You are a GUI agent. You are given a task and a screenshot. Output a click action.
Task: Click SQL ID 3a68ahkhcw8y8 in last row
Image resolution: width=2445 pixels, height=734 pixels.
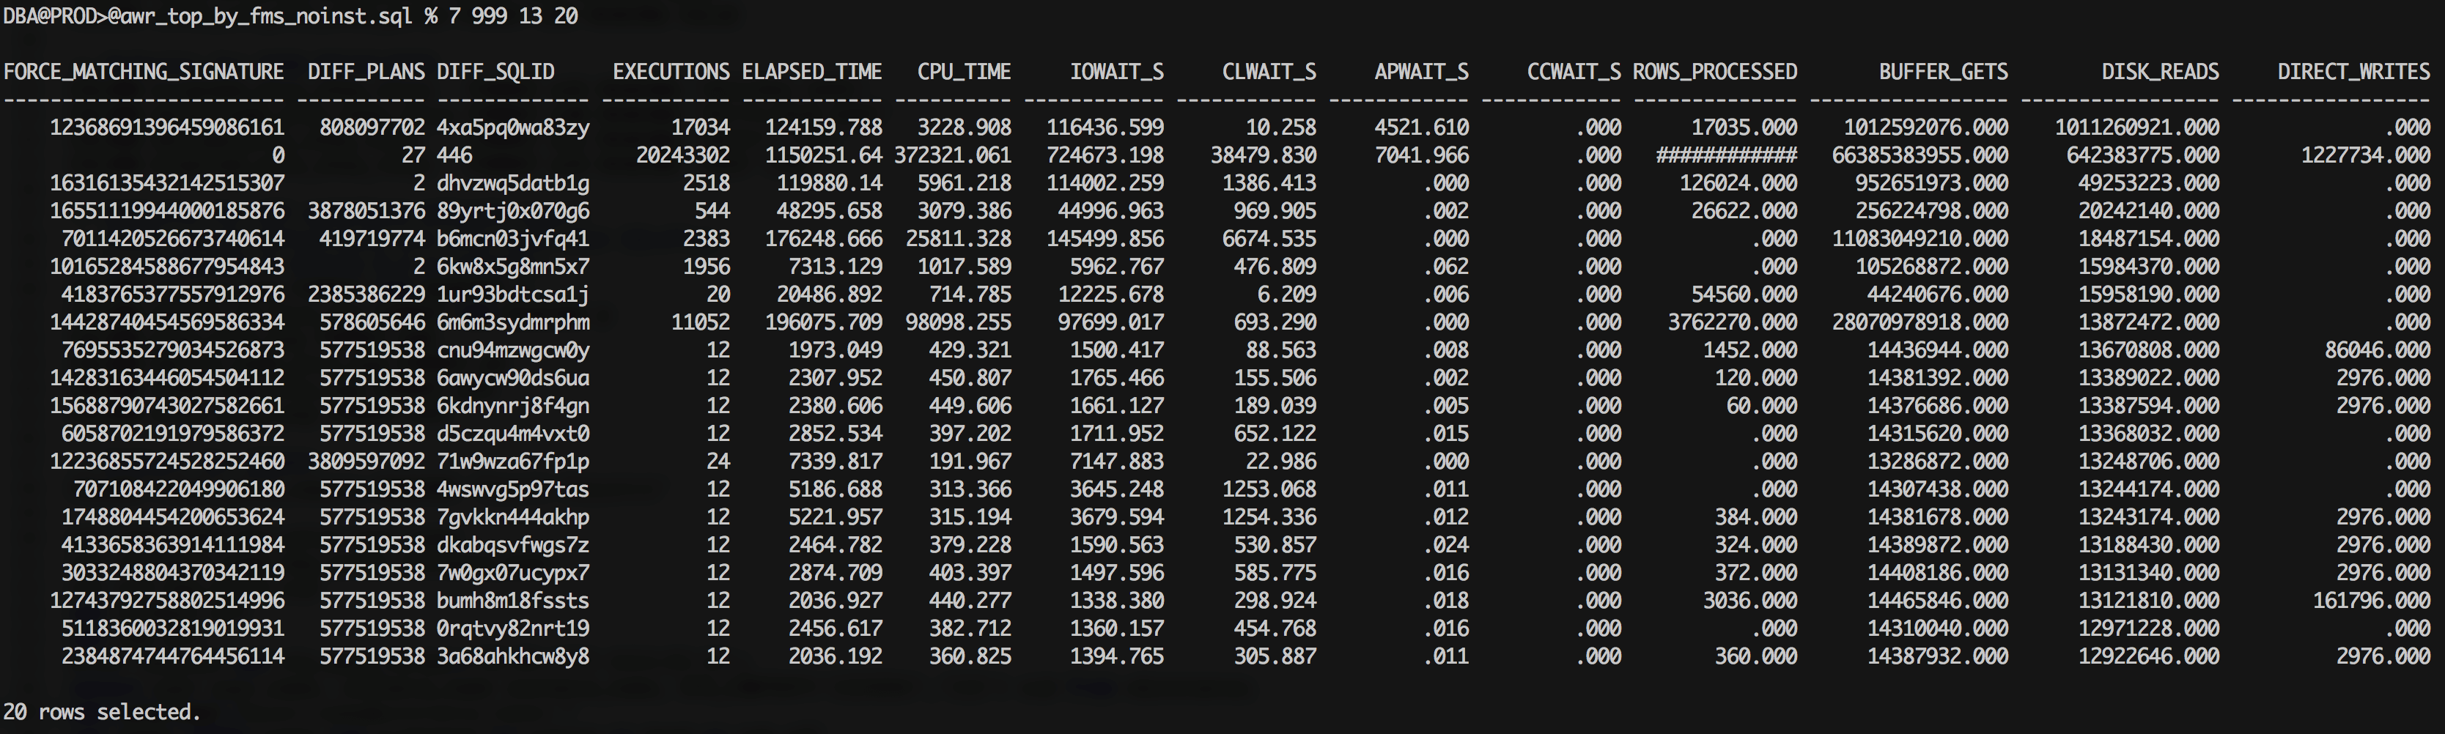(512, 656)
